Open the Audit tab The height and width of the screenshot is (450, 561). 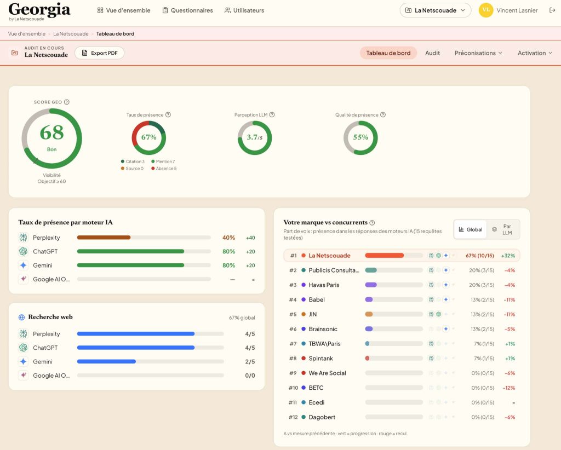coord(432,53)
